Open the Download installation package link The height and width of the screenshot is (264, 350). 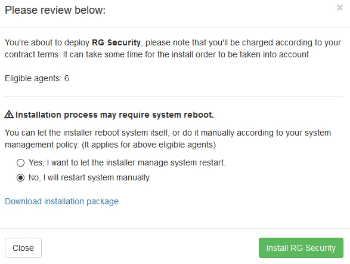(x=62, y=201)
